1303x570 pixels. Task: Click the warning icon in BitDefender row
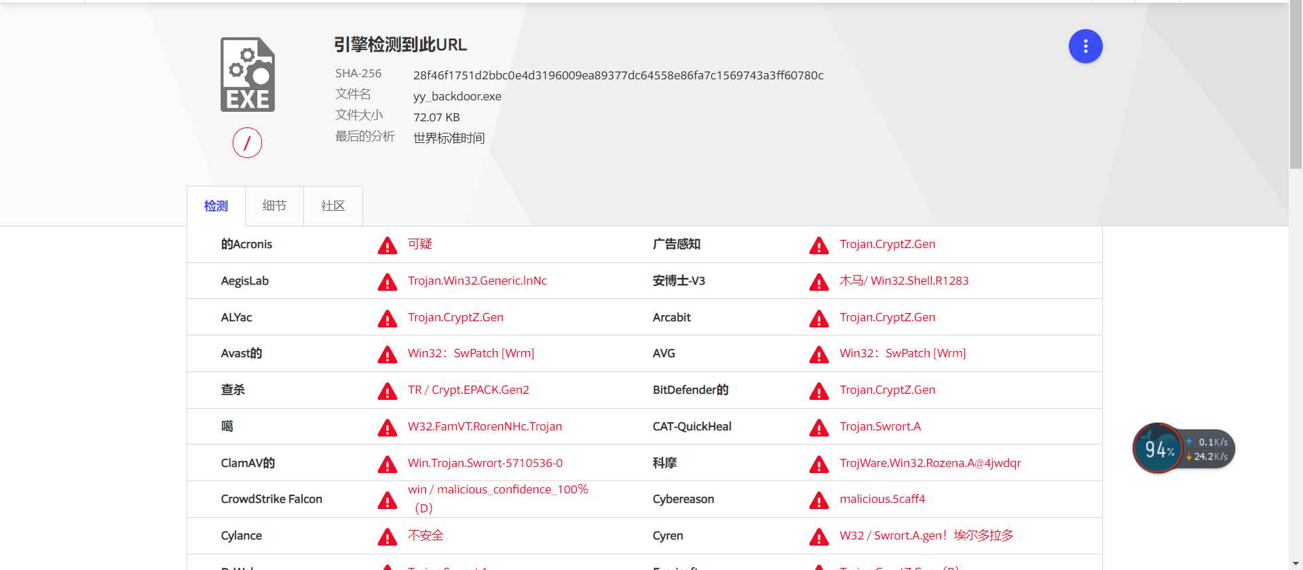[x=819, y=391]
